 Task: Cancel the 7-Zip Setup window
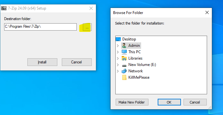[x=77, y=62]
